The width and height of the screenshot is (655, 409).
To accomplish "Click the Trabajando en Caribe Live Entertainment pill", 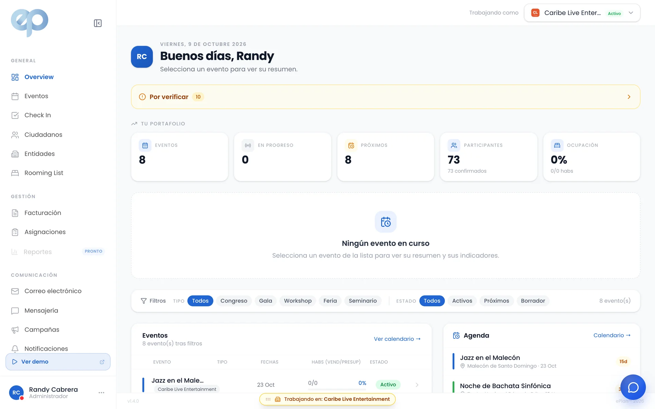I will coord(327,399).
